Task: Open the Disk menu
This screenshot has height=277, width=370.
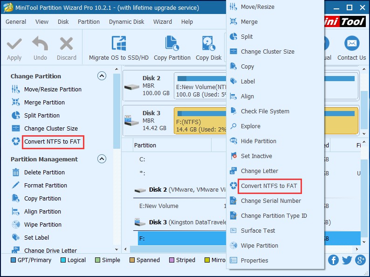Action: [x=63, y=22]
